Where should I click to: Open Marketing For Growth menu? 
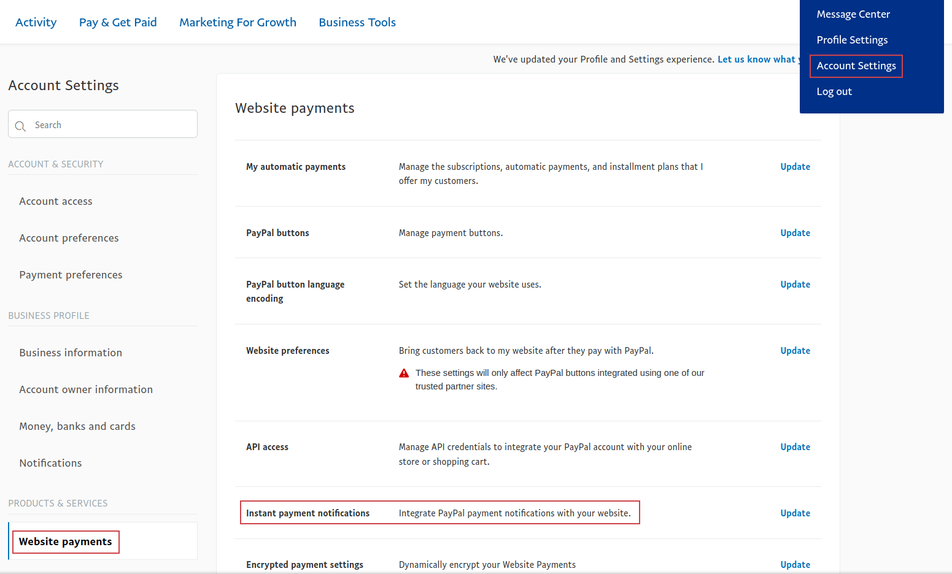click(238, 22)
